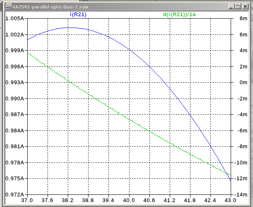
Task: Click right axis value 6m
Action: [x=243, y=34]
